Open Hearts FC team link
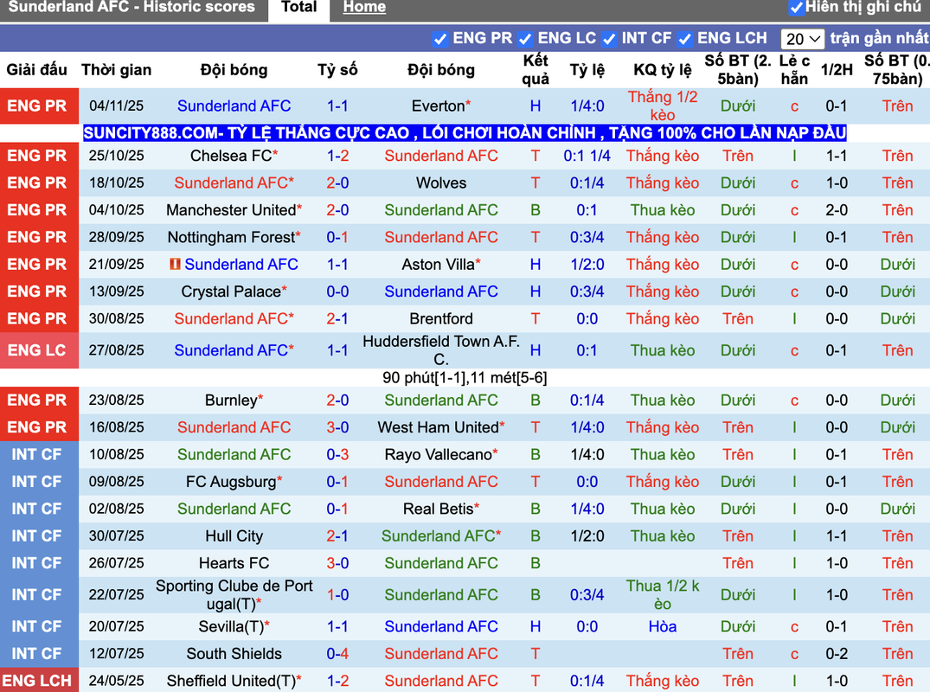 point(234,563)
